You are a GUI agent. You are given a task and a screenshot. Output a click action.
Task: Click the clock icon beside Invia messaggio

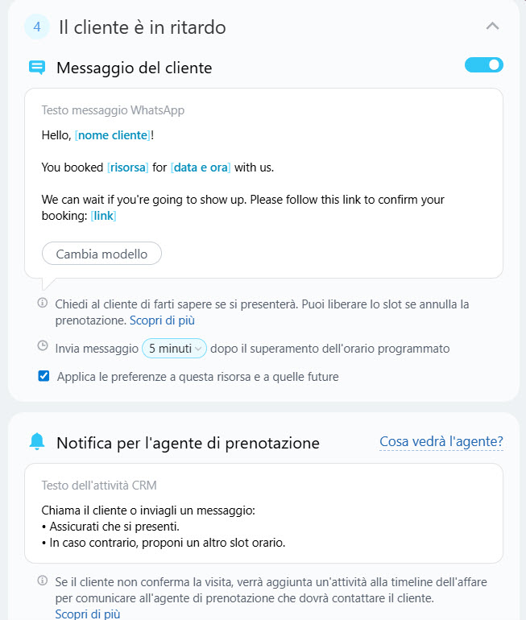pyautogui.click(x=43, y=346)
